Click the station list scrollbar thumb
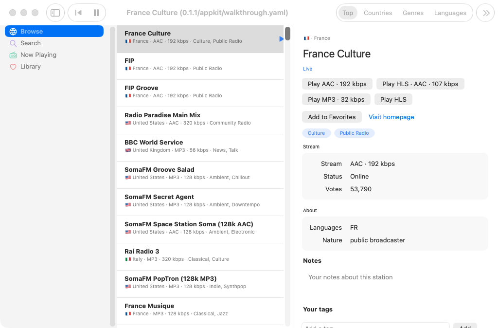498x328 pixels. [x=287, y=34]
